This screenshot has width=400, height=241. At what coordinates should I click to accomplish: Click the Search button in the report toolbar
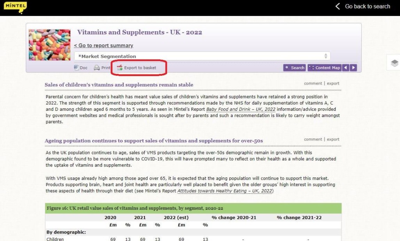tap(295, 68)
